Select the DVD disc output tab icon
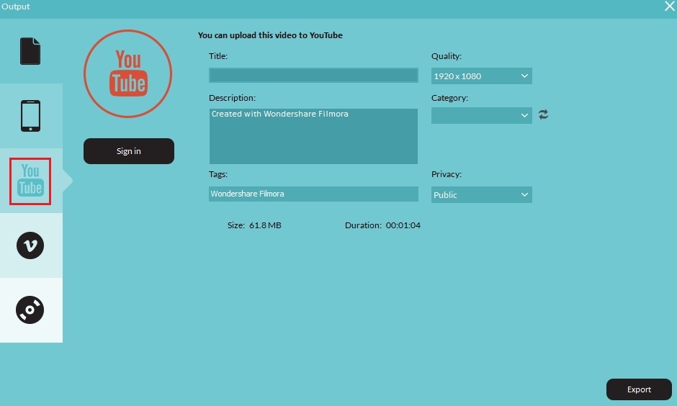Screen dimensions: 677x406 (x=30, y=310)
